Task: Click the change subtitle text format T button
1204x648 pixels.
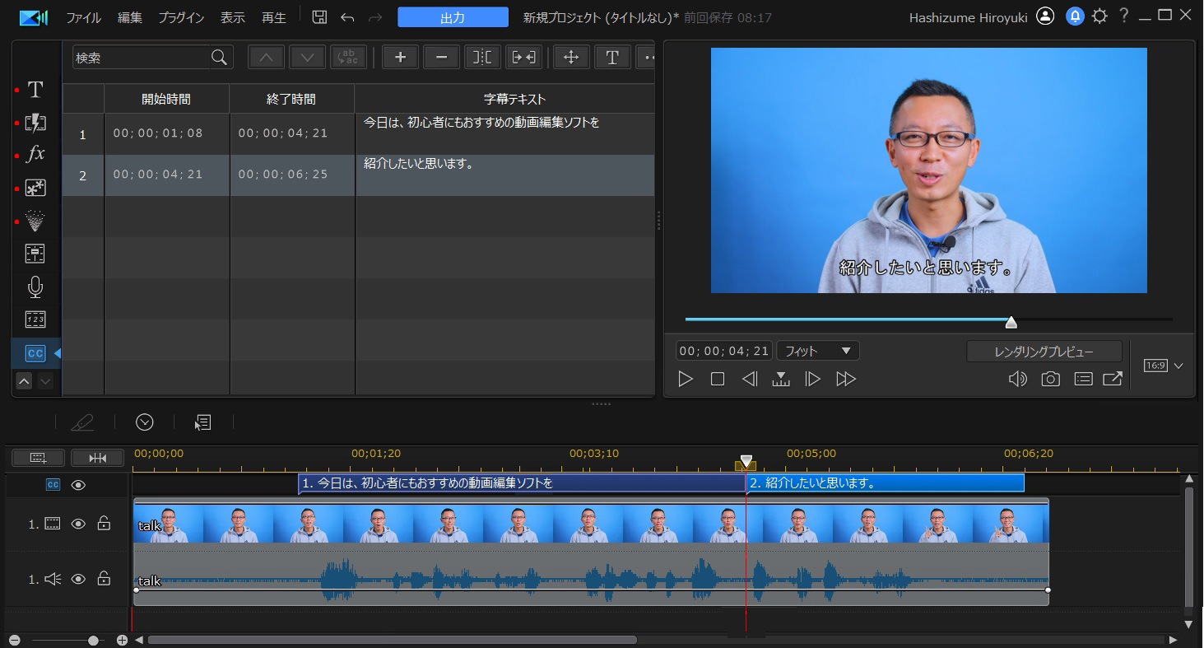Action: point(611,57)
